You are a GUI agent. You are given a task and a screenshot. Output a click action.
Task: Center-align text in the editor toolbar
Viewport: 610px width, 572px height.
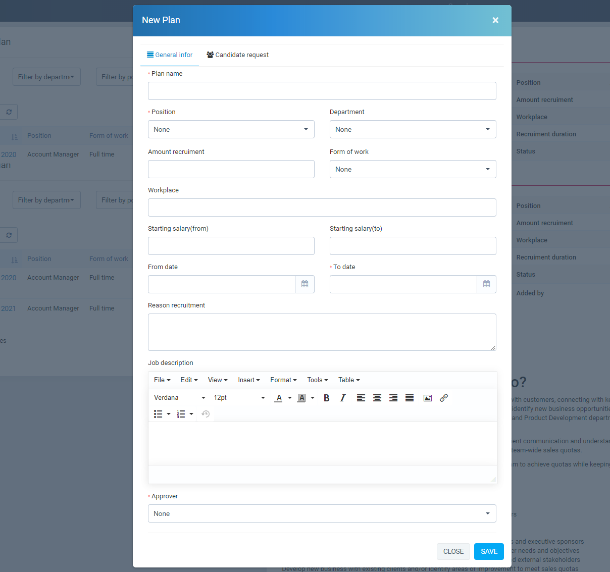point(377,398)
